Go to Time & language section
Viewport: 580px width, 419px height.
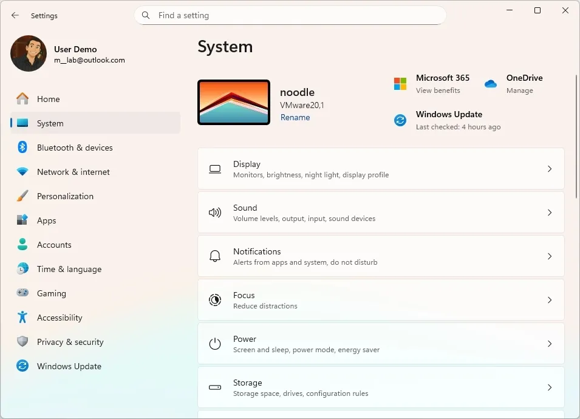(69, 269)
